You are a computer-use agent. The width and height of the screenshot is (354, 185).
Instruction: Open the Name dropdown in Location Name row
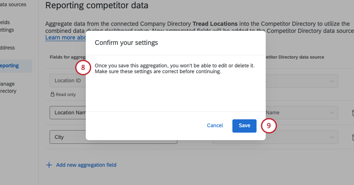tap(332, 113)
